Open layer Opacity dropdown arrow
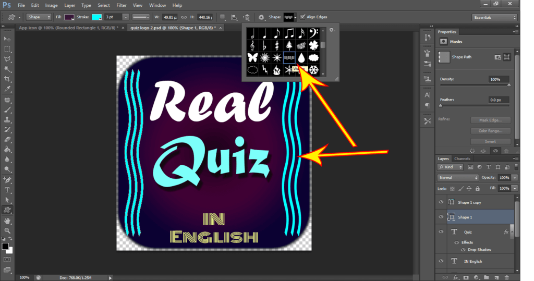 pos(515,178)
